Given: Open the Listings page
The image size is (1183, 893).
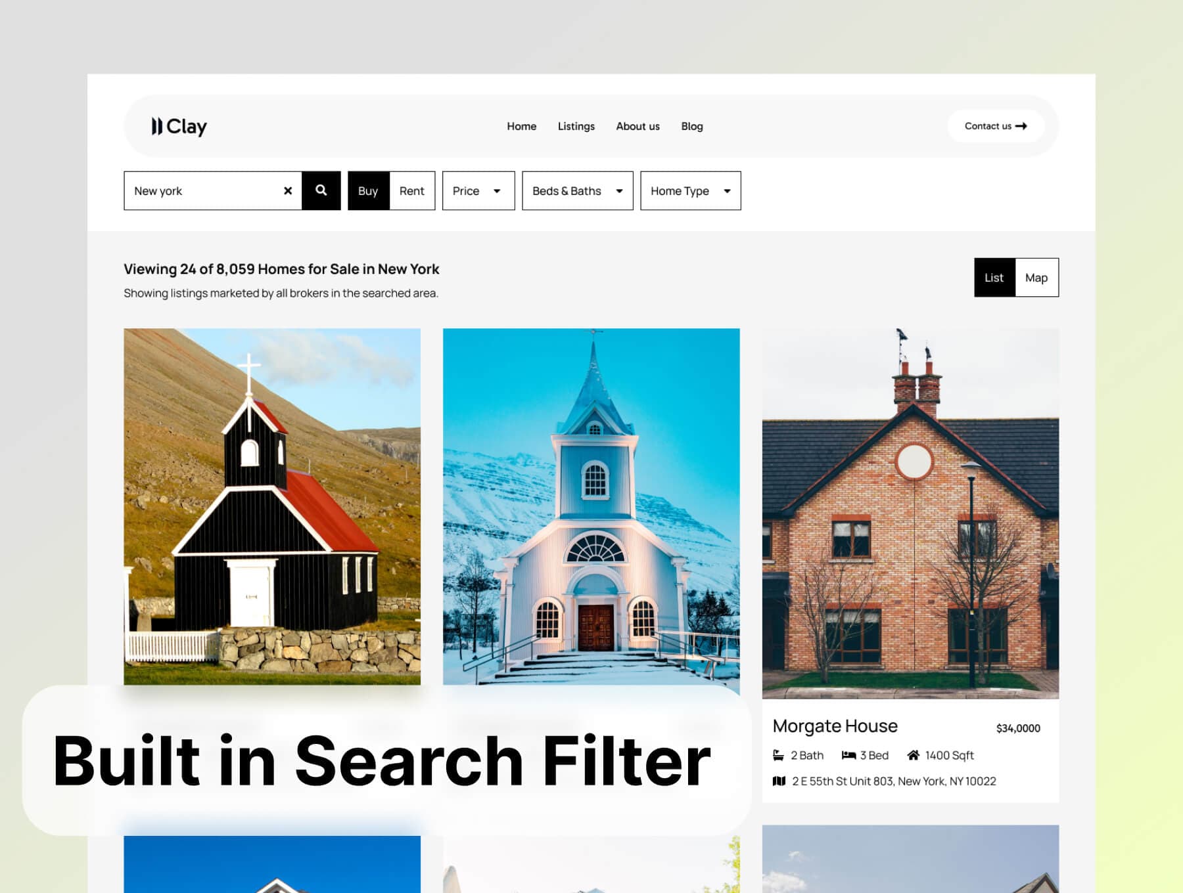Looking at the screenshot, I should (x=576, y=126).
